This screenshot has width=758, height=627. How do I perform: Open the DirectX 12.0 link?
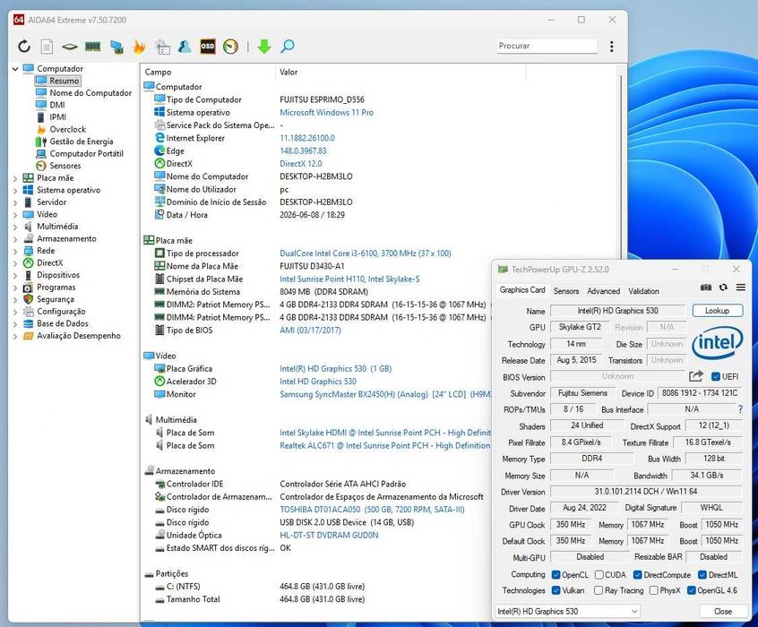click(x=301, y=164)
